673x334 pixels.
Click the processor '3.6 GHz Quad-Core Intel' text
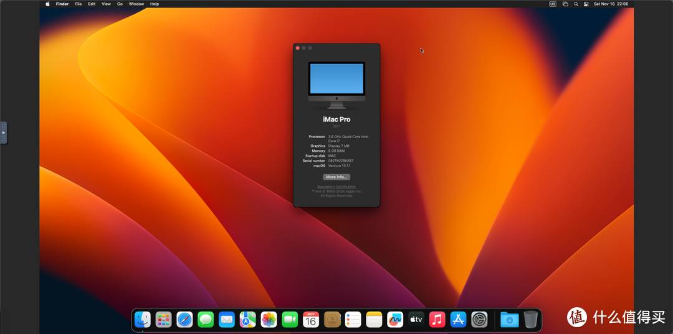coord(348,137)
